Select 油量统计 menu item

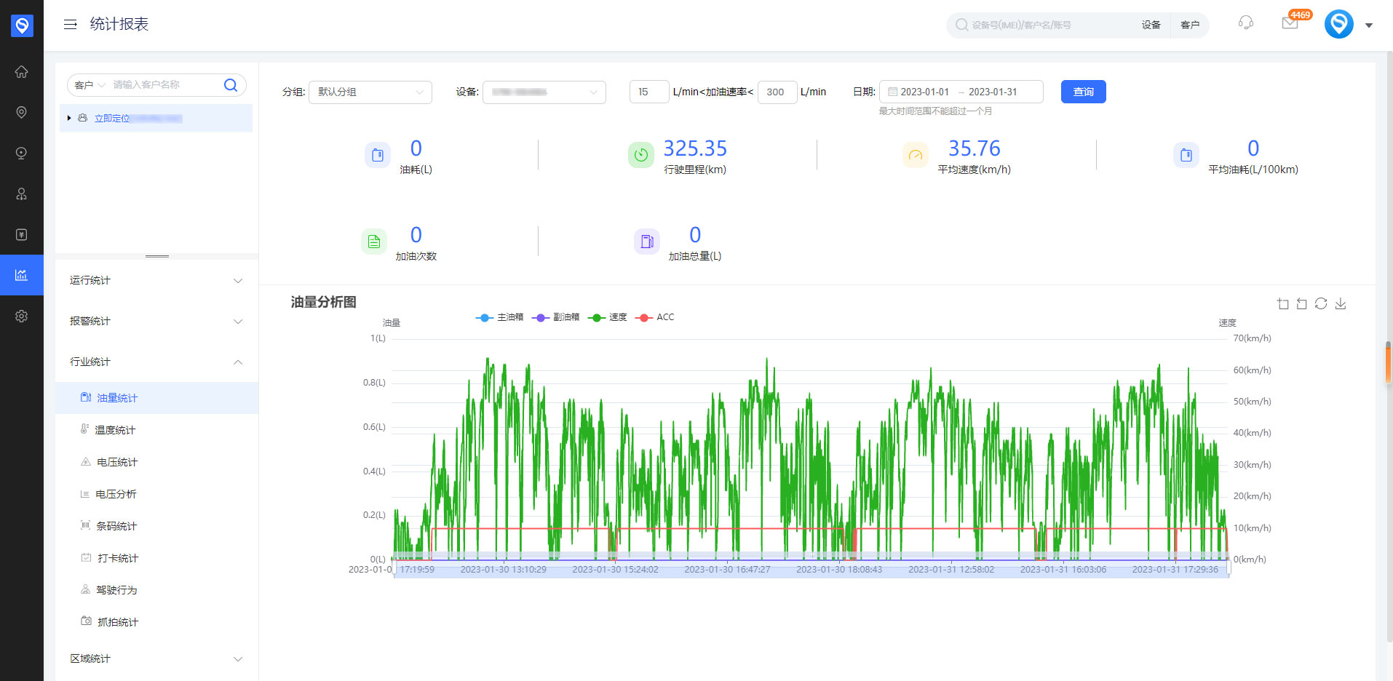tap(156, 398)
